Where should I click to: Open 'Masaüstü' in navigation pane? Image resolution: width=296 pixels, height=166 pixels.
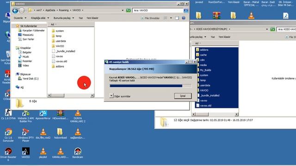[x=26, y=35]
